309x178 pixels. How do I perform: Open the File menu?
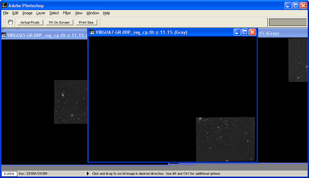point(6,13)
